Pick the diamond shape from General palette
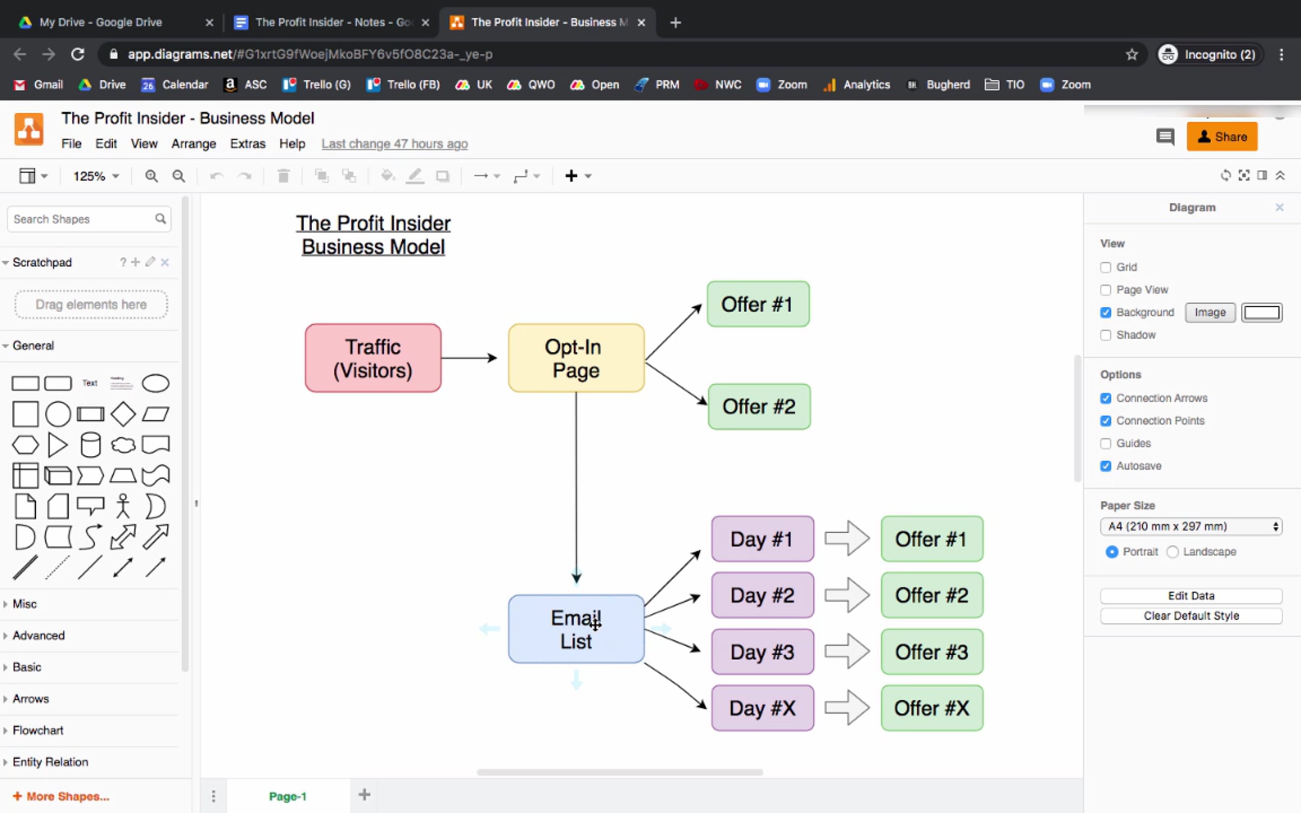This screenshot has height=813, width=1301. coord(123,414)
